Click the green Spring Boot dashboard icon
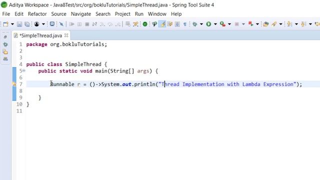This screenshot has height=180, width=320. (x=145, y=24)
